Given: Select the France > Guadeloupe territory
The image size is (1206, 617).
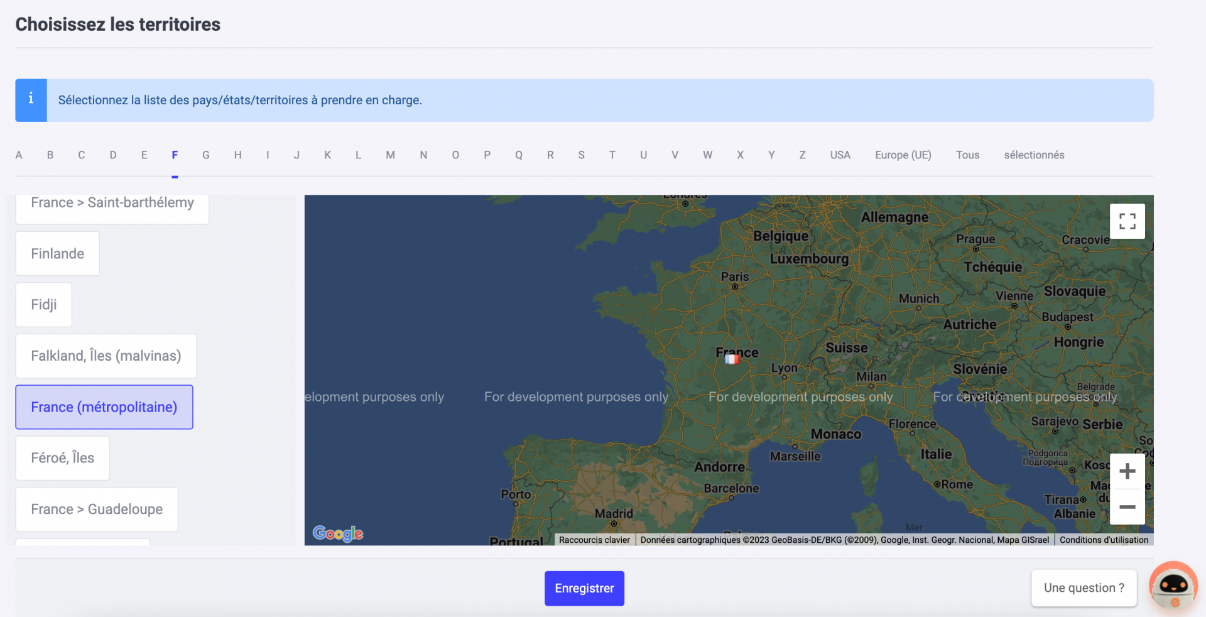Looking at the screenshot, I should pyautogui.click(x=96, y=509).
